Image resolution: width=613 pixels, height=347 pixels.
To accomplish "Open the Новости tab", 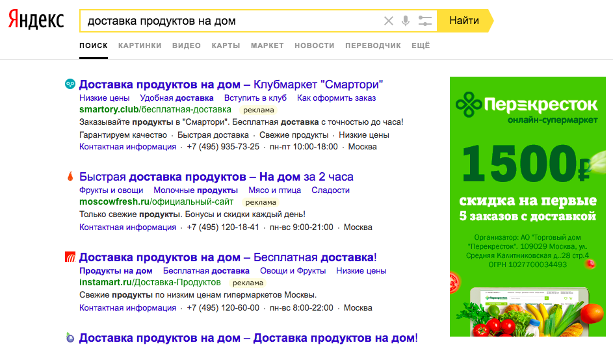I will [314, 45].
